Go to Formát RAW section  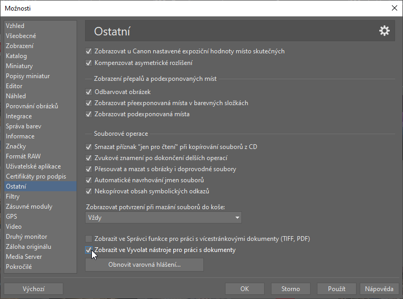click(40, 156)
